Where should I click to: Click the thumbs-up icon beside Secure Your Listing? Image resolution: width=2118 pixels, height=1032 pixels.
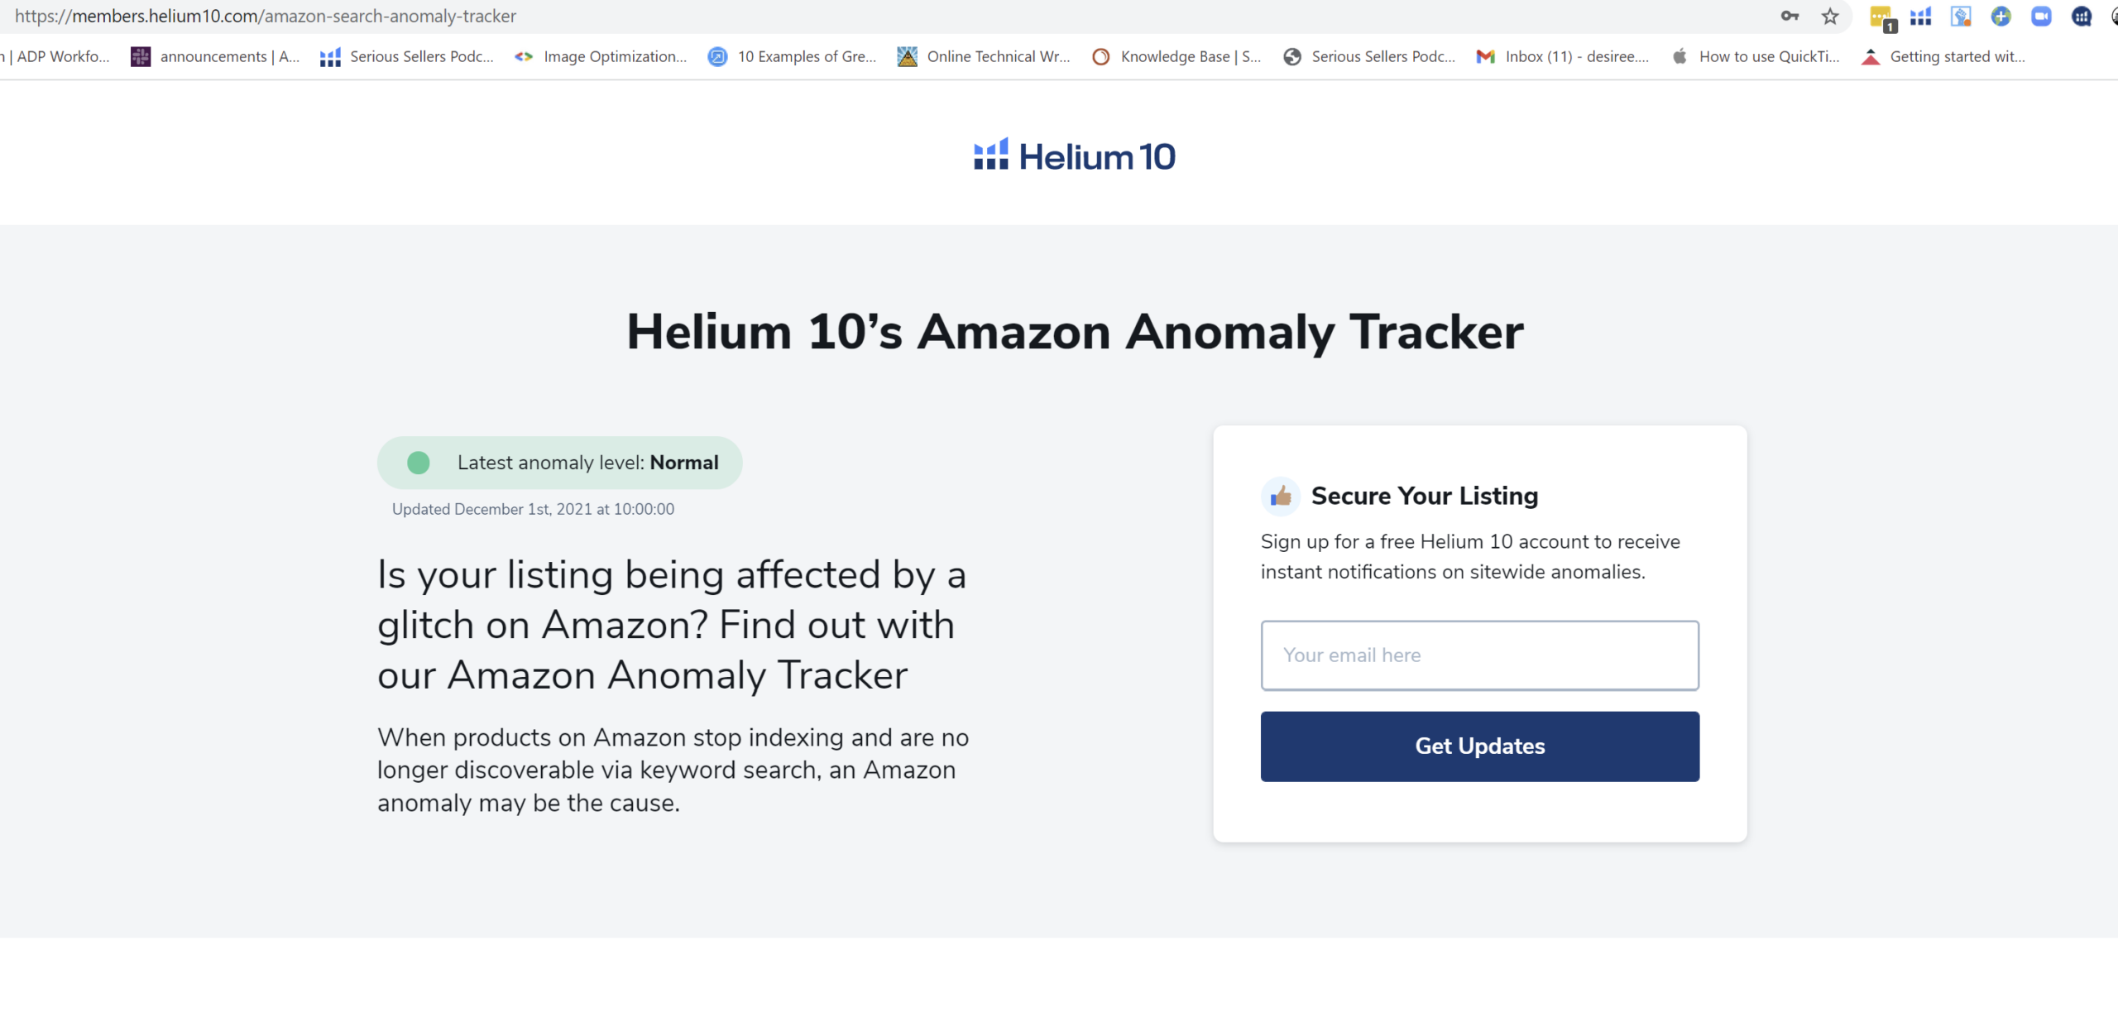[1280, 496]
